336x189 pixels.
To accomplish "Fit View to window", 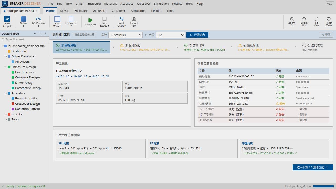I will (317, 22).
